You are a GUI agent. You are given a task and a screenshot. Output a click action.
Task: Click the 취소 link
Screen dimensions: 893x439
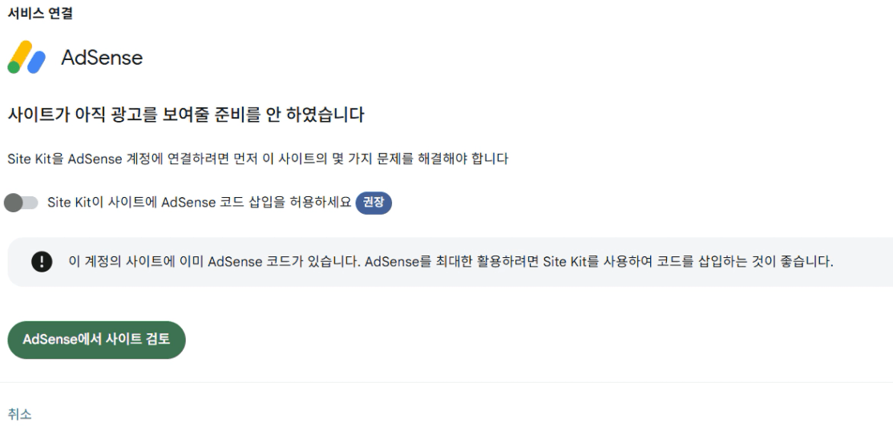[19, 414]
